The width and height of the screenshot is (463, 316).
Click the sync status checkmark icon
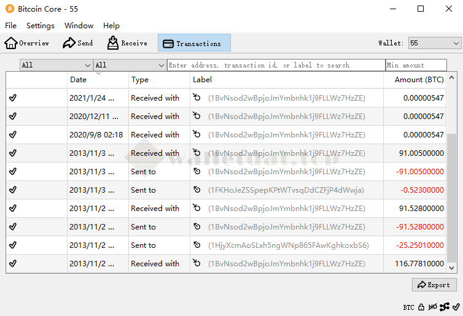point(456,307)
